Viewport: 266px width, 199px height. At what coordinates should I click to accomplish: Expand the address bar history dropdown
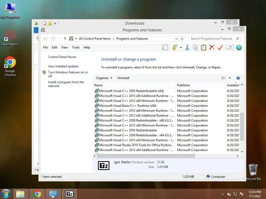click(176, 39)
